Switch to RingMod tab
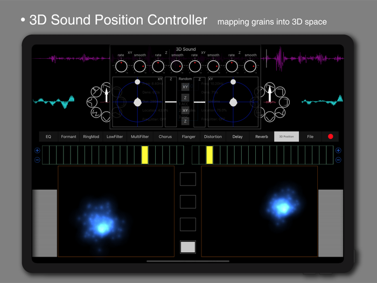This screenshot has height=283, width=377. (91, 136)
